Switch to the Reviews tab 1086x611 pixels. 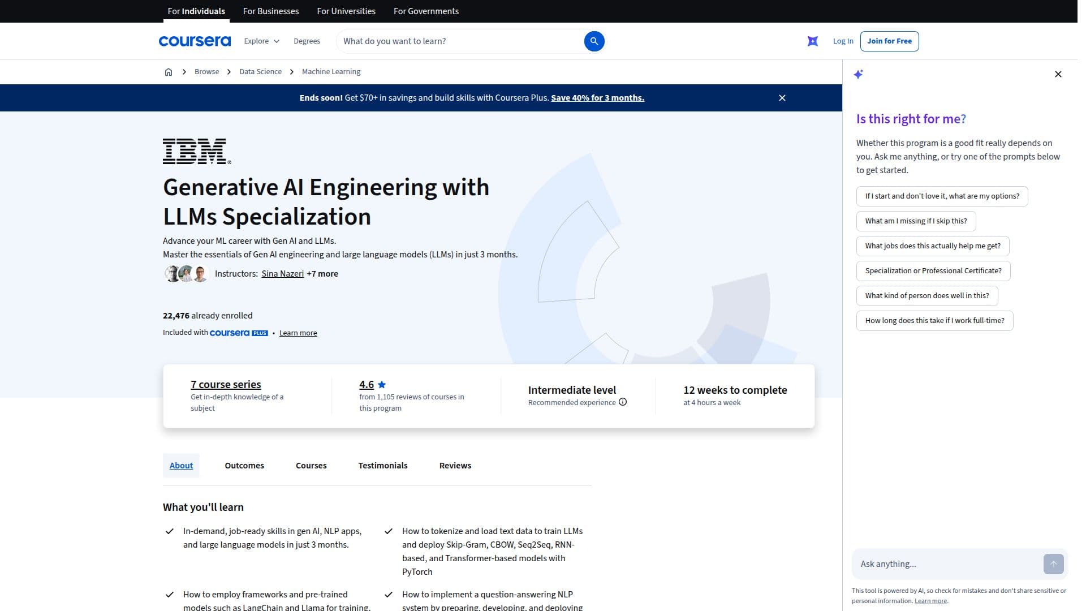[x=455, y=466]
